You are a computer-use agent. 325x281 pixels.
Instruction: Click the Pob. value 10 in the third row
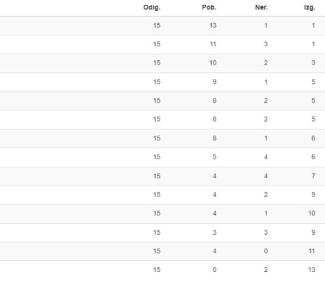[x=213, y=63]
